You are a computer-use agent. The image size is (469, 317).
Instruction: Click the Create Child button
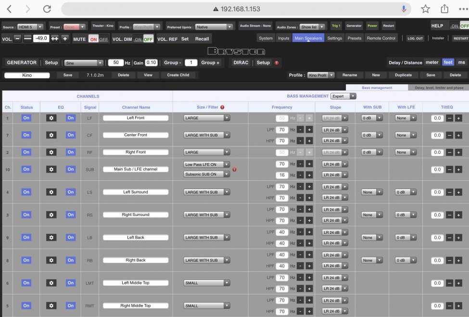[178, 75]
